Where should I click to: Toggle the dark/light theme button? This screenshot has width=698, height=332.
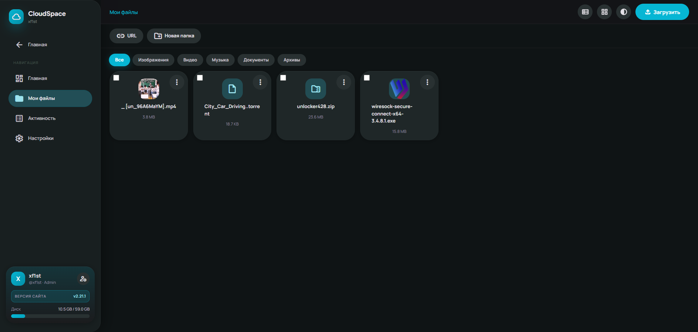point(624,12)
